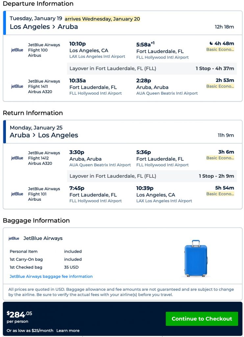Click Basic Economy label for Flight 1412
244x337 pixels.
[220, 158]
